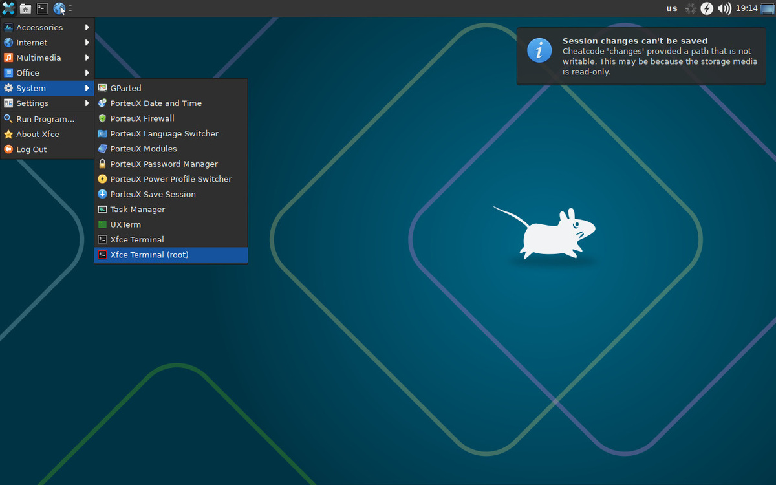Open UXTerm terminal
The width and height of the screenshot is (776, 485).
coord(171,224)
